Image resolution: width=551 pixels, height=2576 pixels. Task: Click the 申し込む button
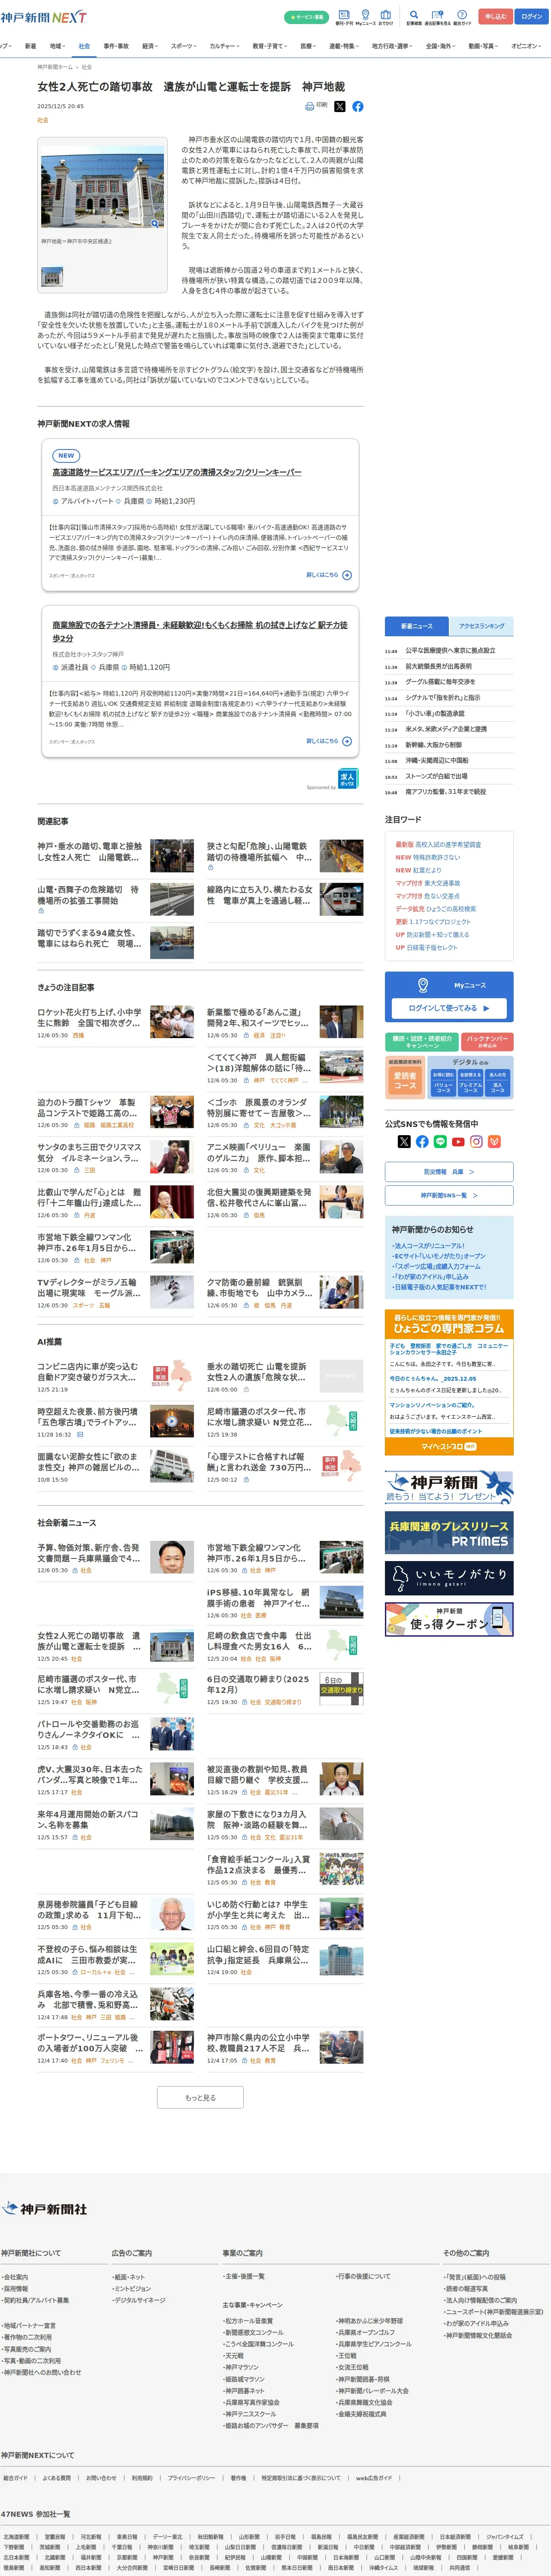pyautogui.click(x=495, y=17)
